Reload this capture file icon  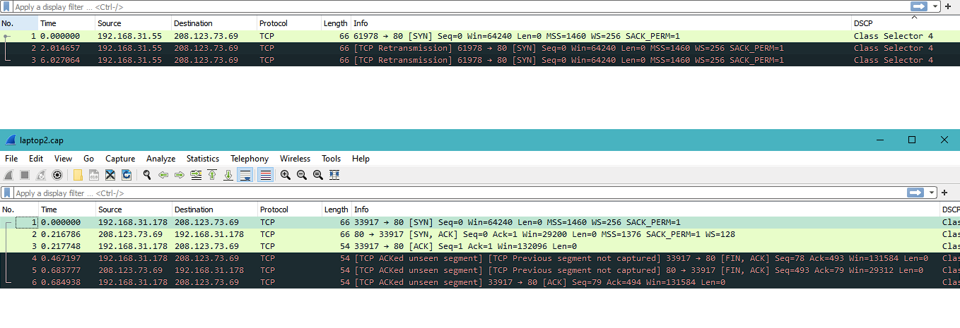tap(127, 175)
